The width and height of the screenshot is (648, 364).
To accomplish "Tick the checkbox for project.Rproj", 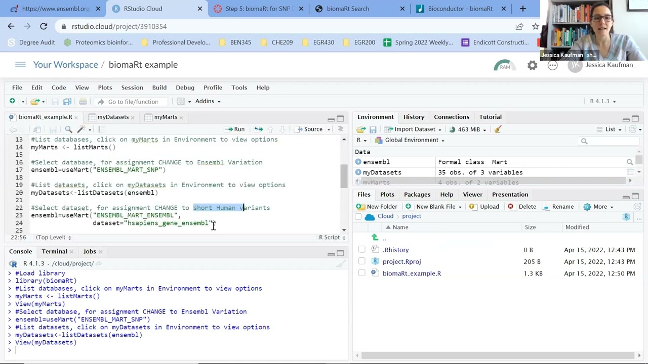I will (x=361, y=261).
